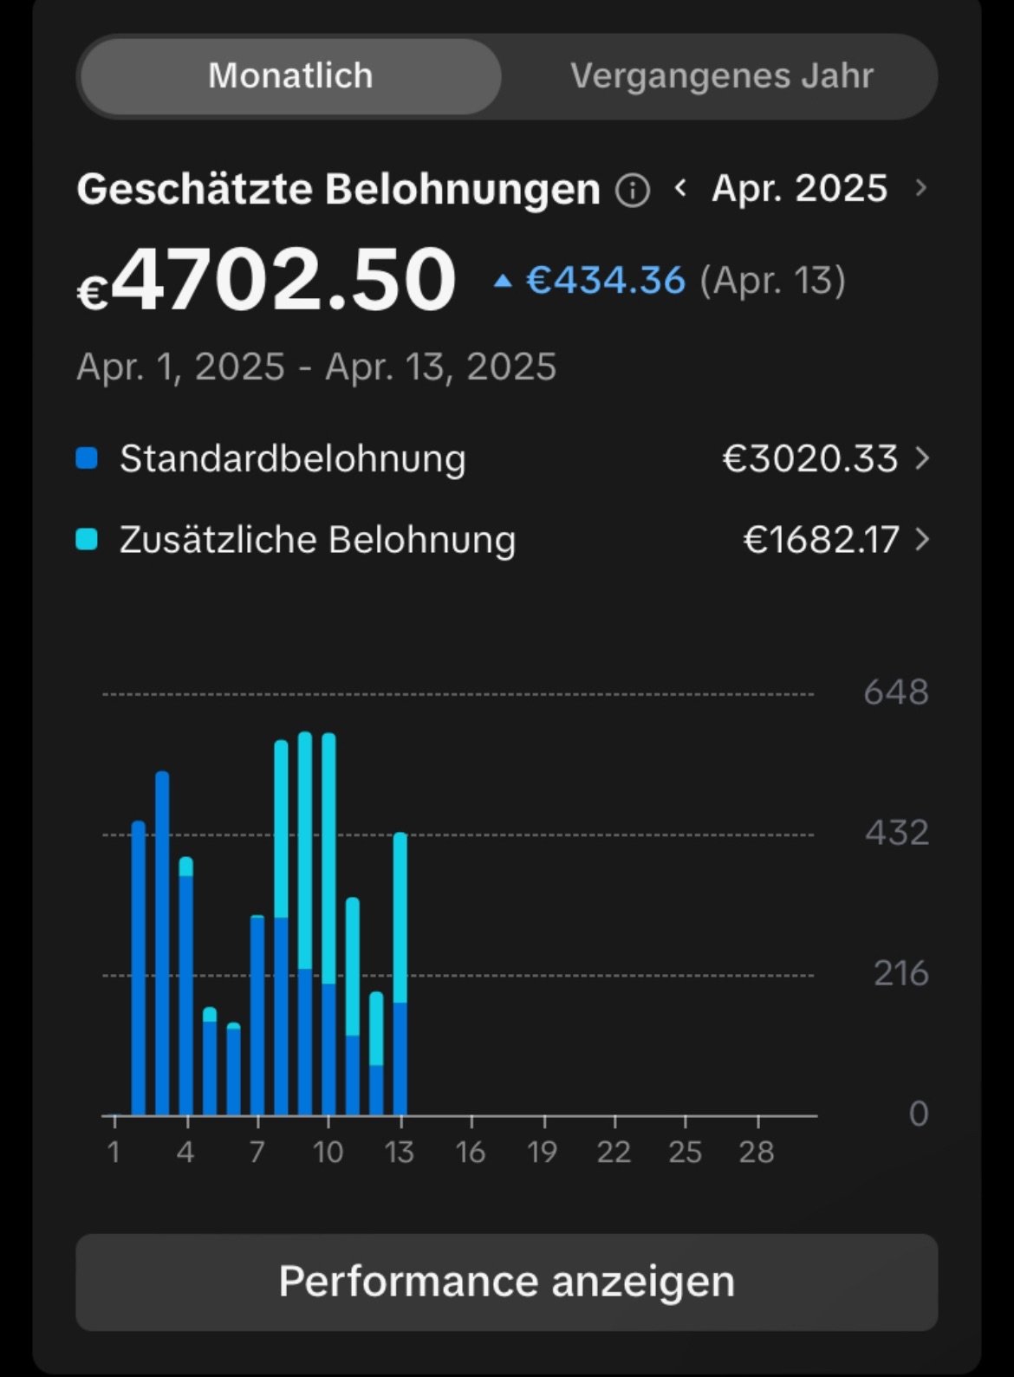Select the bar for April 3
The height and width of the screenshot is (1377, 1014).
point(162,943)
